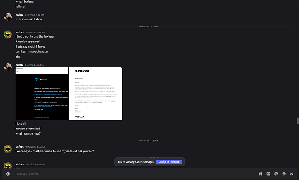Click the 'You're Viewing Older Messages' label
This screenshot has height=180, width=299.
136,162
